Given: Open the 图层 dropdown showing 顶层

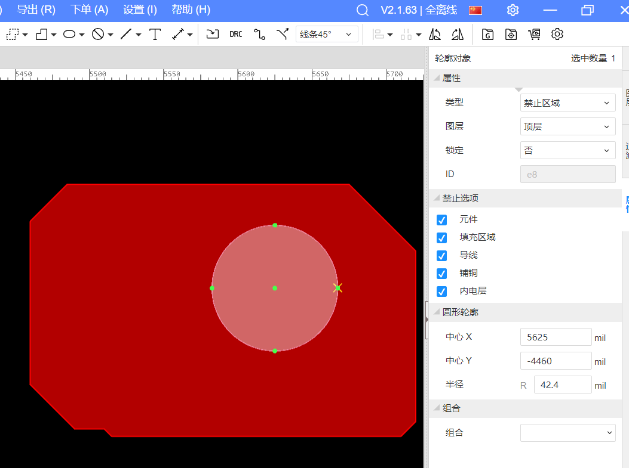Looking at the screenshot, I should pos(567,126).
